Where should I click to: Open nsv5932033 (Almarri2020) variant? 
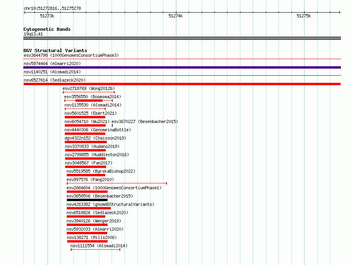pos(95,229)
